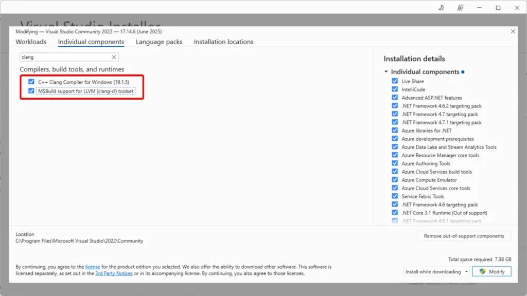Open the license link

point(93,267)
